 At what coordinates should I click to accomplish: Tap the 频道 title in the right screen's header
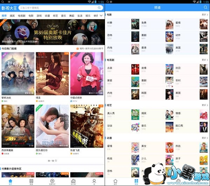coord(157,7)
